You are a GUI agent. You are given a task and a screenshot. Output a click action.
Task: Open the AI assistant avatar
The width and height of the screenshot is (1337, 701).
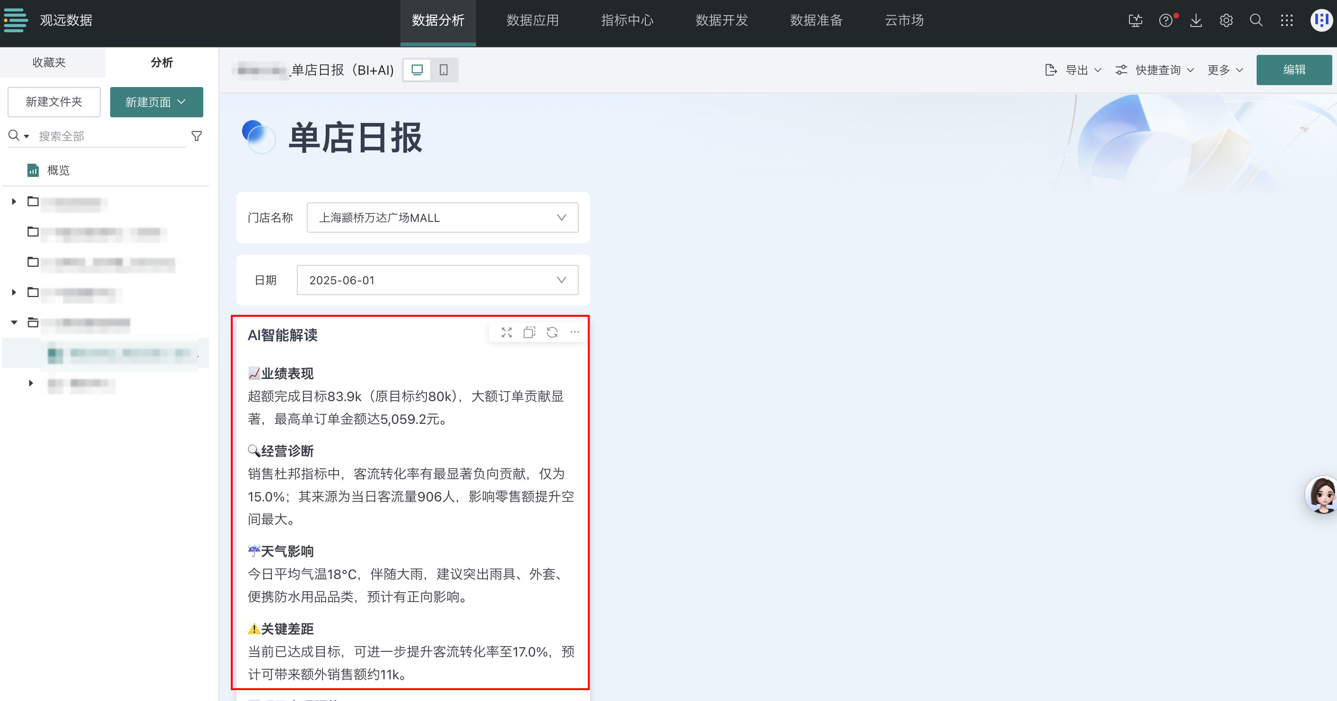coord(1321,494)
